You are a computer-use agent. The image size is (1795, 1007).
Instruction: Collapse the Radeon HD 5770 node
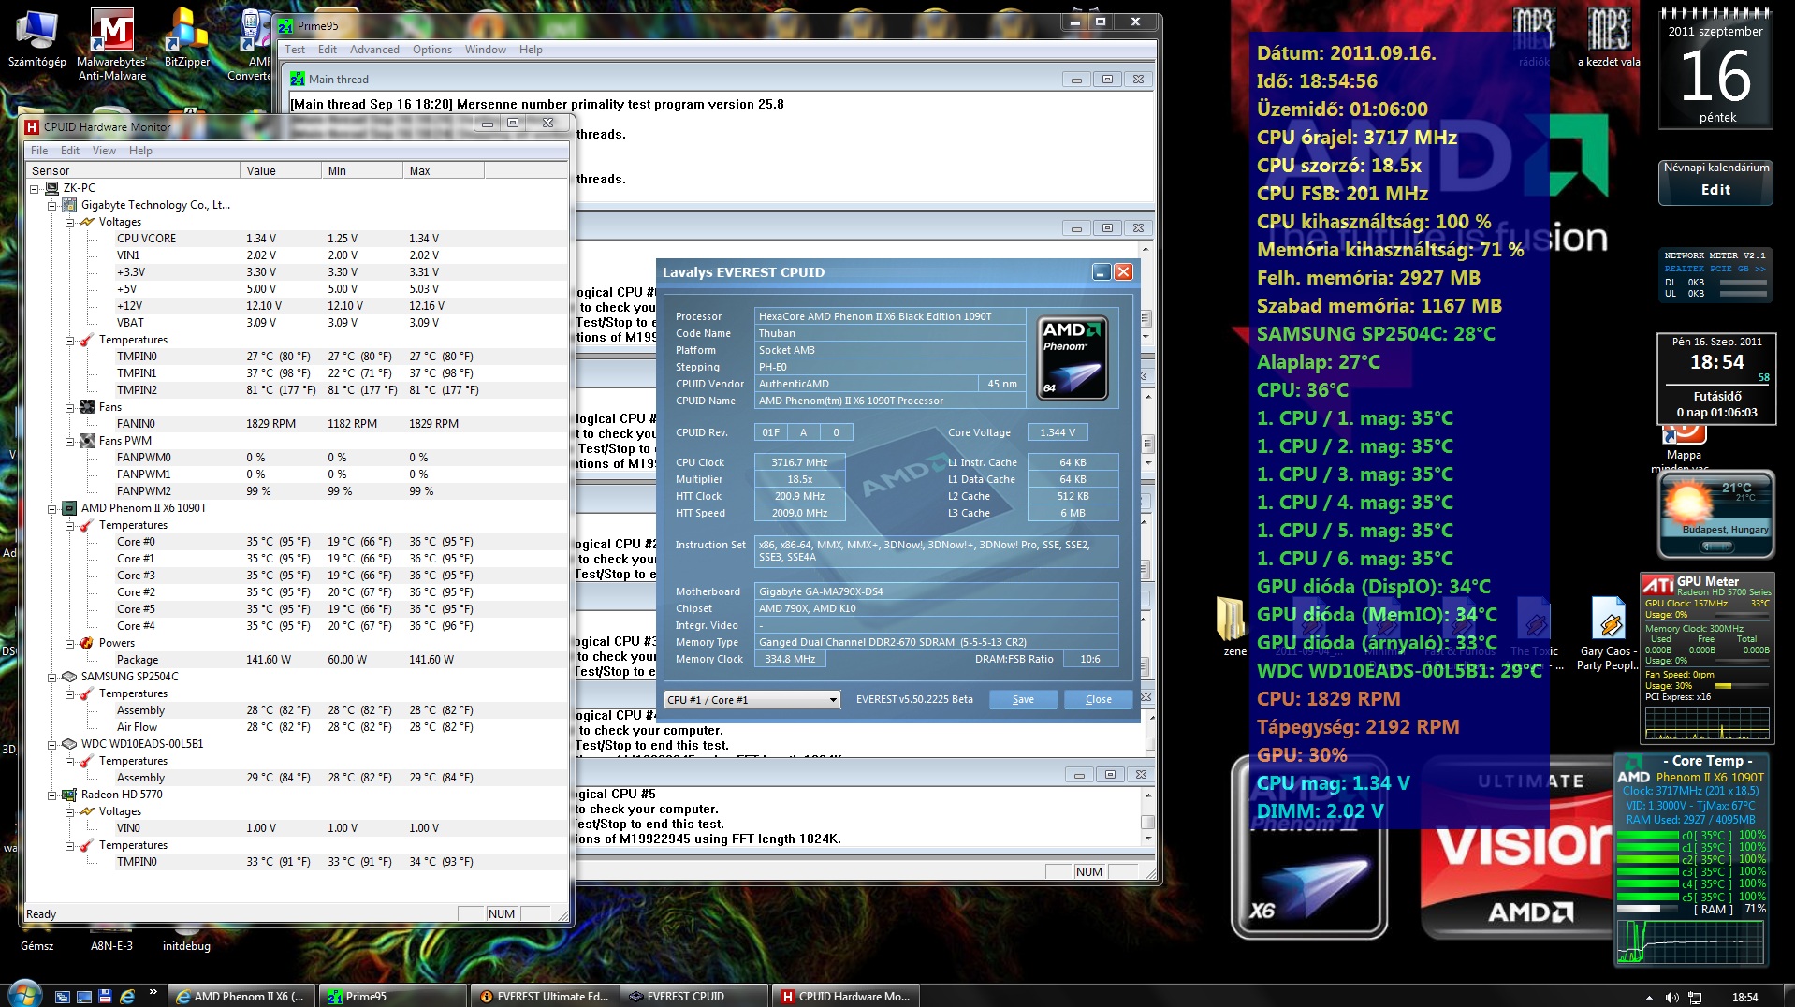point(52,795)
